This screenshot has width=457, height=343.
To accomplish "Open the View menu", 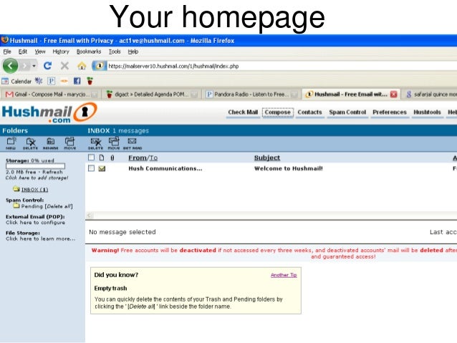I will point(40,52).
